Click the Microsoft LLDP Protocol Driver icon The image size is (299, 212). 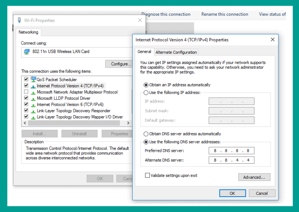(x=33, y=99)
